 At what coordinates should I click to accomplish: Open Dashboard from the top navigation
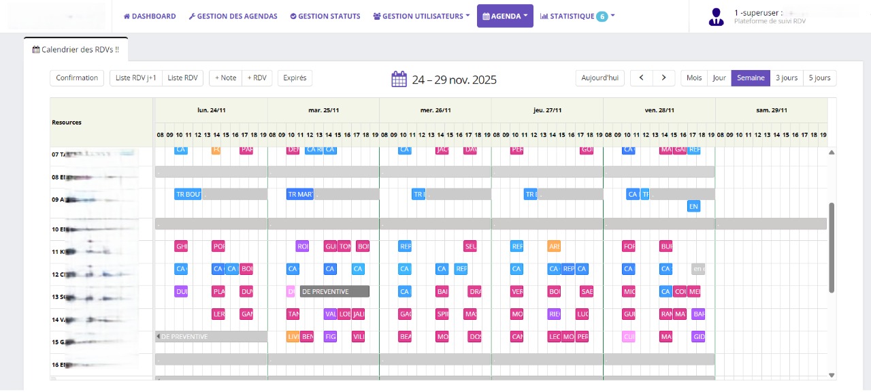coord(150,16)
